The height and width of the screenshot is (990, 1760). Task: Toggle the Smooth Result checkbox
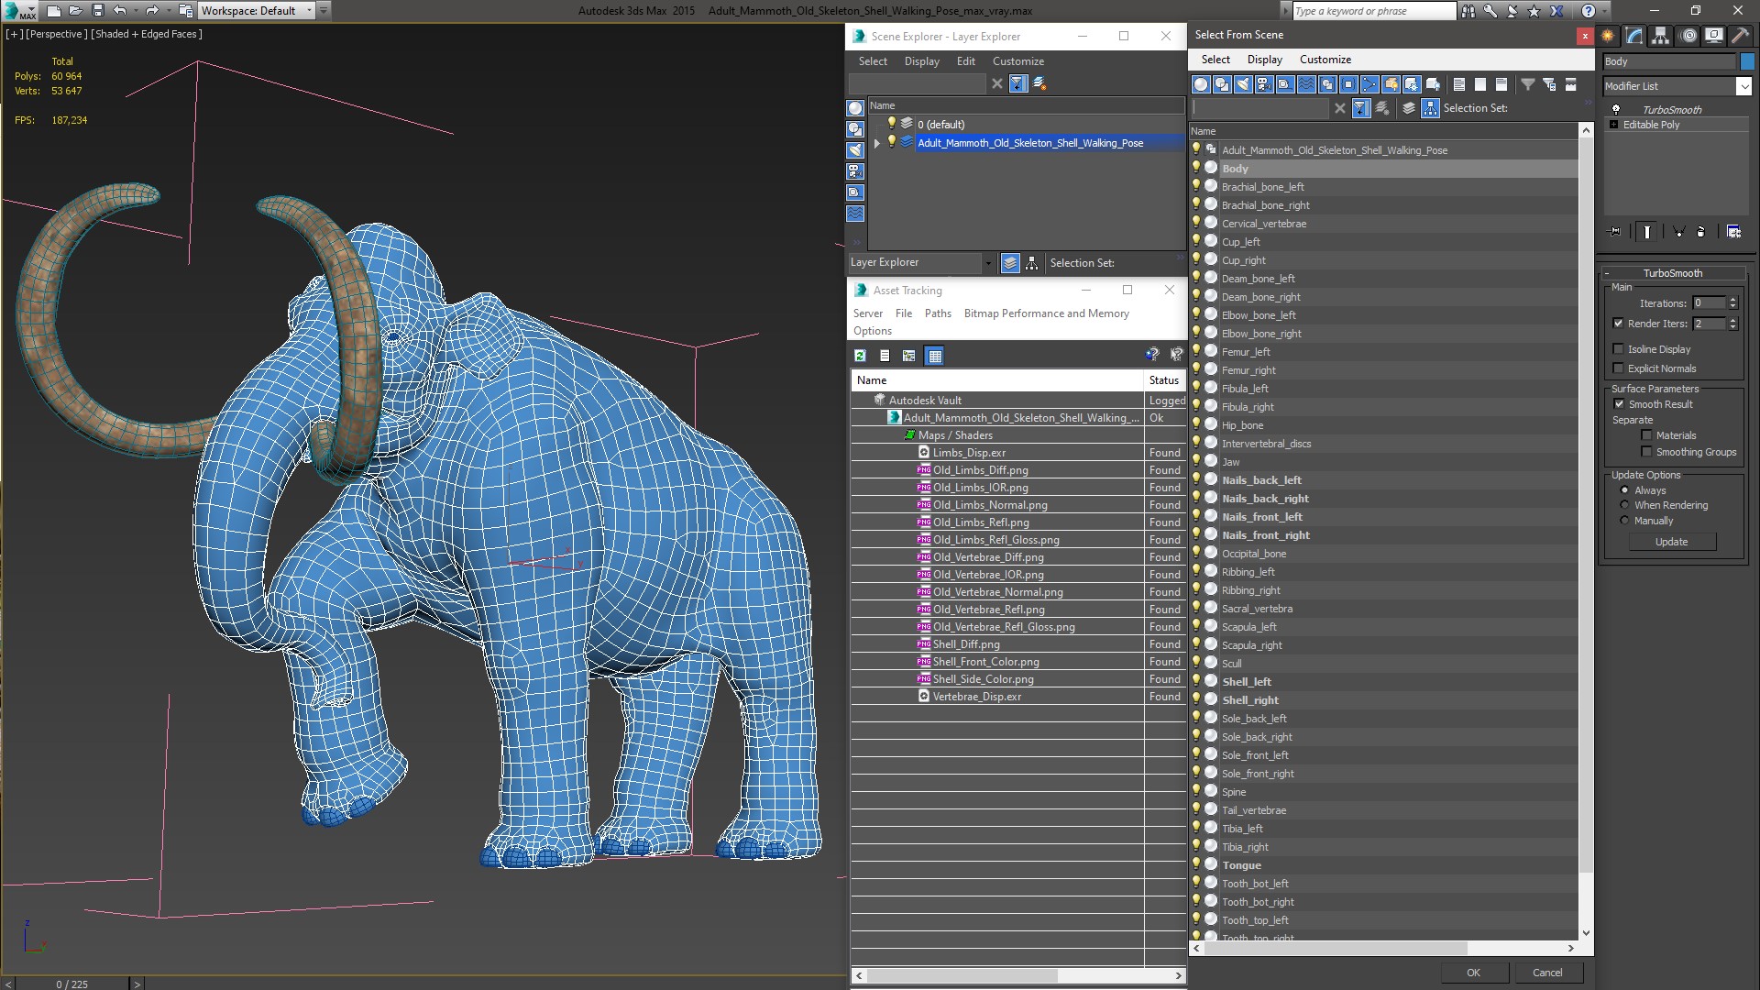[1618, 404]
